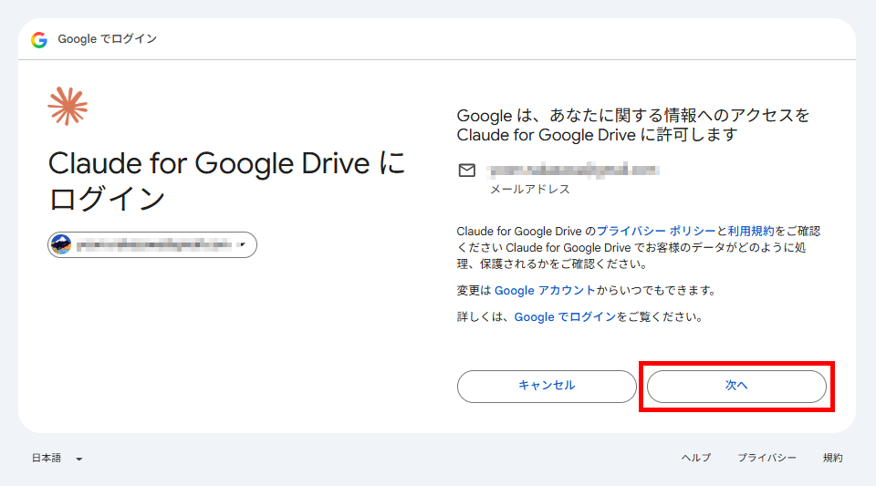The width and height of the screenshot is (876, 486).
Task: Click the キャンセル button
Action: tap(547, 386)
